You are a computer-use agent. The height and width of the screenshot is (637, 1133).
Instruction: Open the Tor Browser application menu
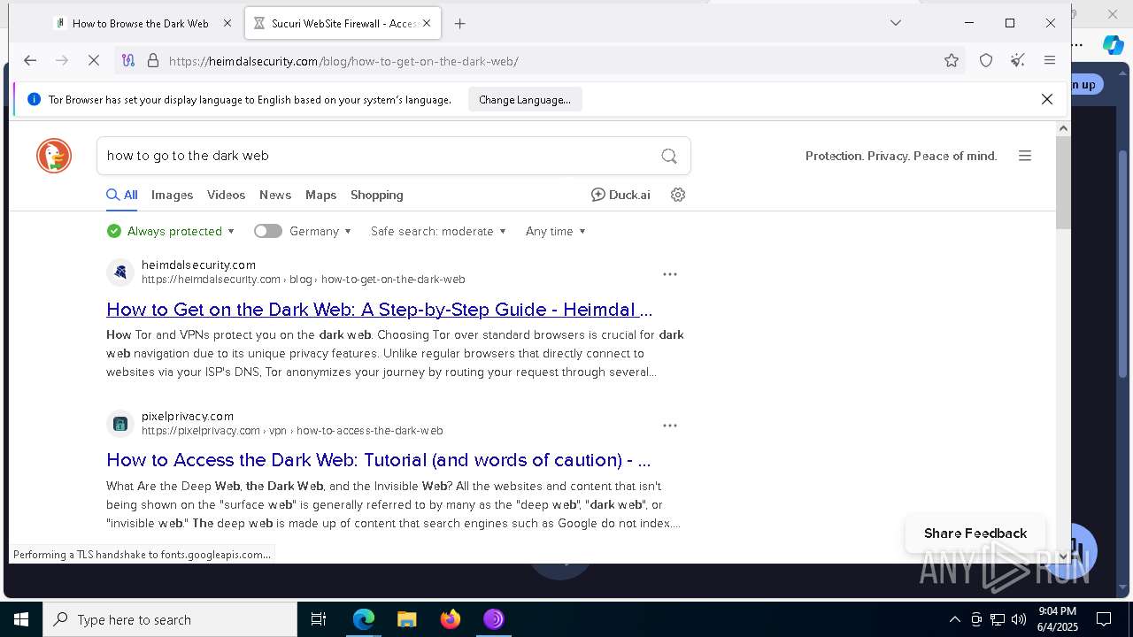point(1050,60)
